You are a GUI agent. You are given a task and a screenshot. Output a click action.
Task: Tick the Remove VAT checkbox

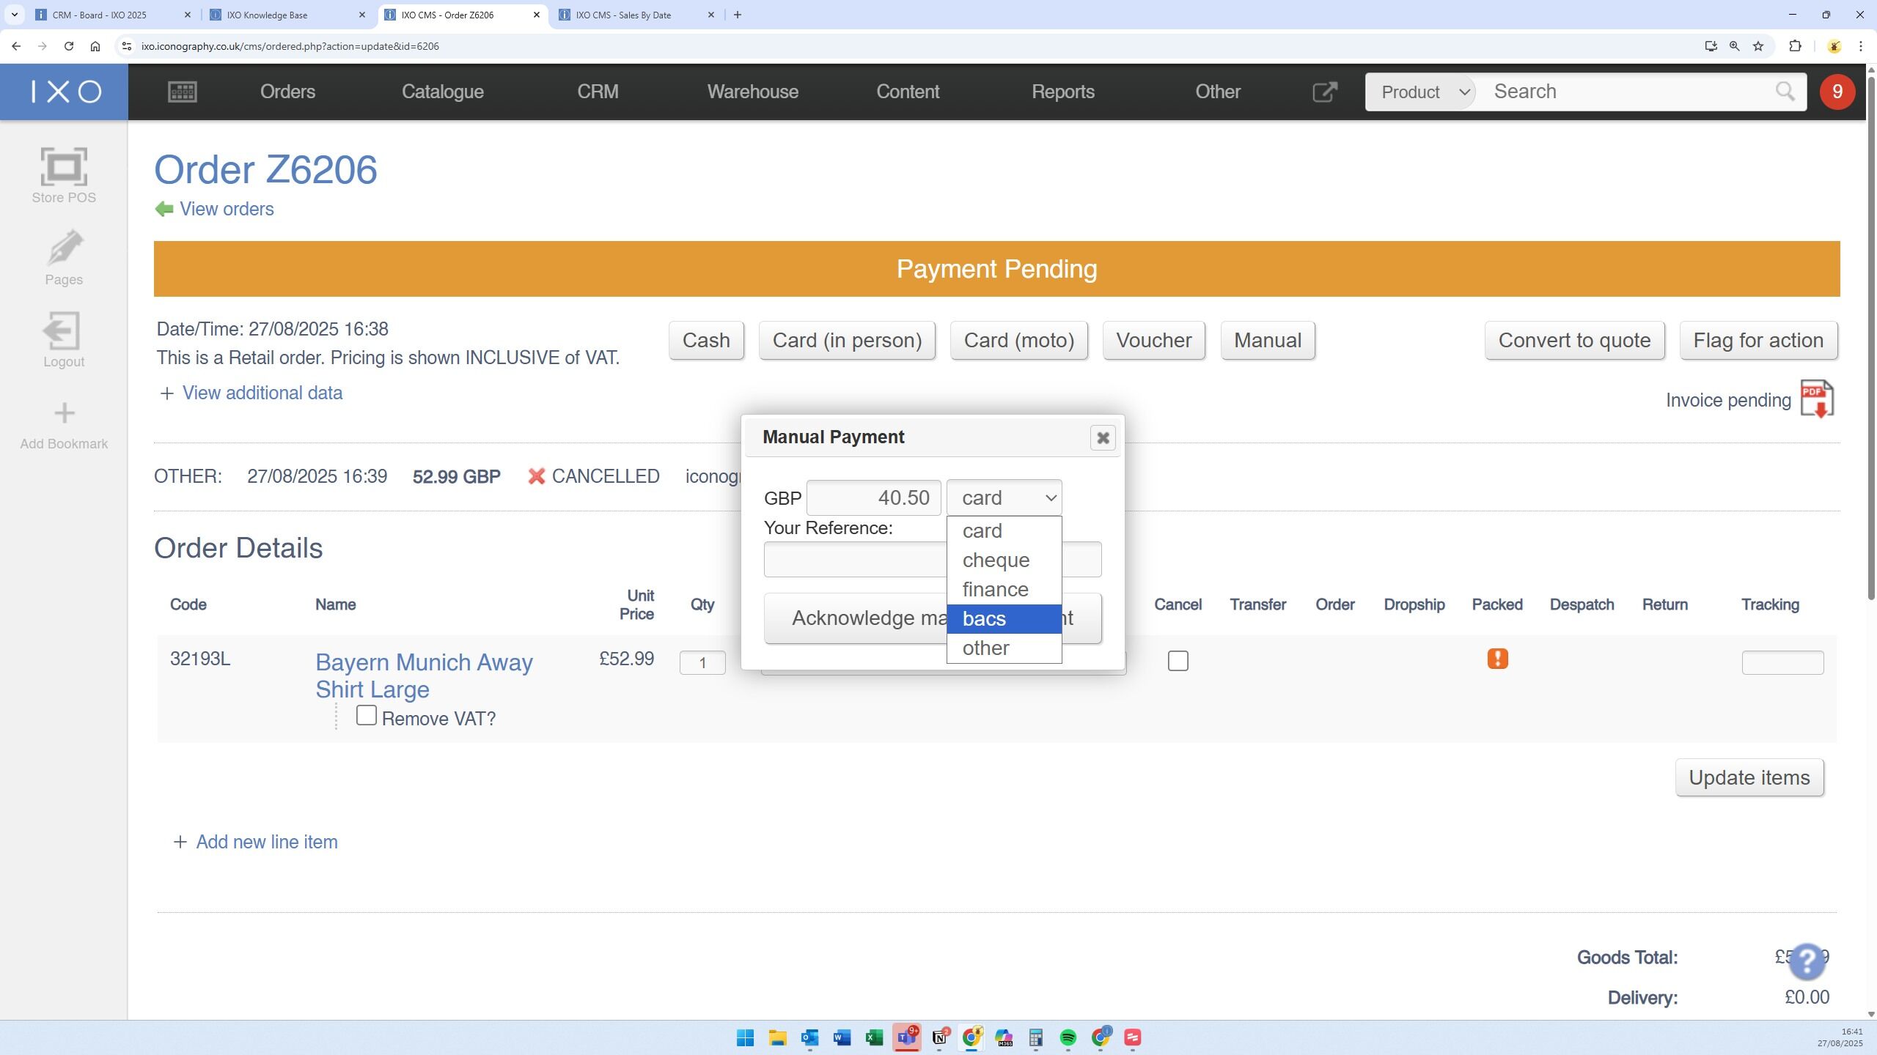pos(367,716)
